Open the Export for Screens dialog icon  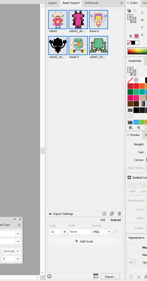[96, 276]
